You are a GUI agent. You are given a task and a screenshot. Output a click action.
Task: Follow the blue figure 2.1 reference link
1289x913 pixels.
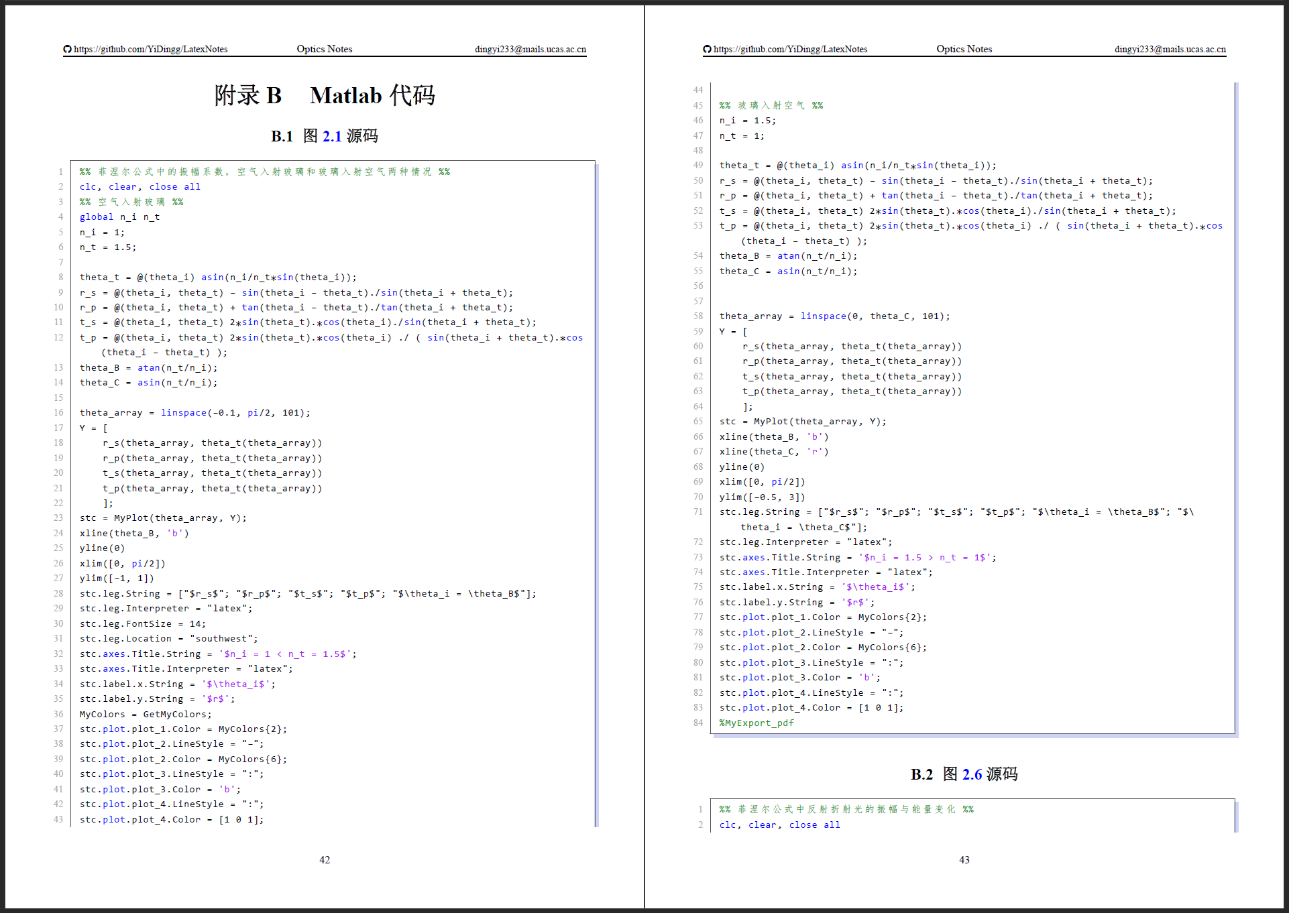pos(332,136)
